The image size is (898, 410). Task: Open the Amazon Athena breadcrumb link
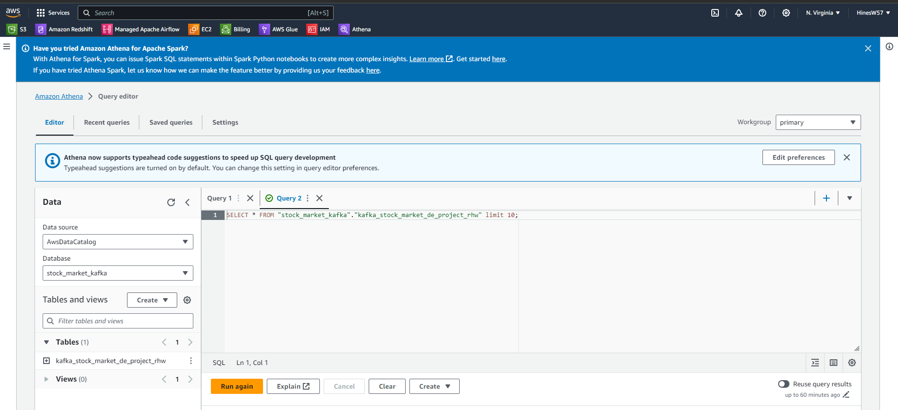tap(59, 96)
